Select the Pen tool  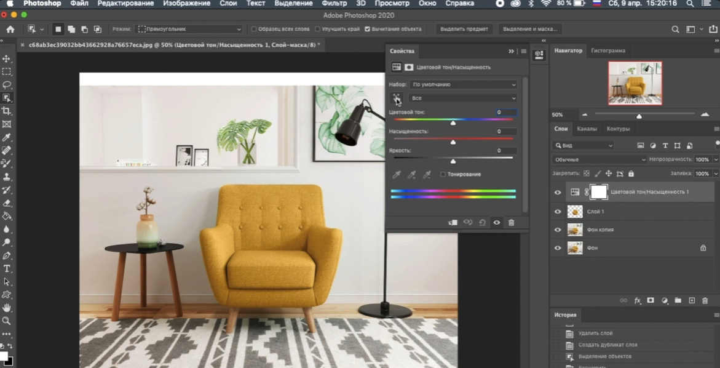pyautogui.click(x=6, y=255)
